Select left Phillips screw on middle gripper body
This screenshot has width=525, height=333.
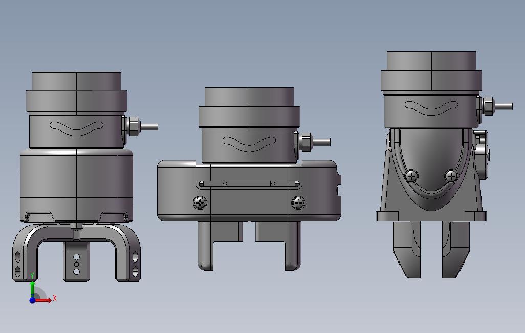click(x=200, y=203)
